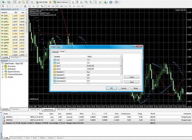This screenshot has height=140, width=192.
Task: Click Reset in HedgeTrader dialog
Action: pyautogui.click(x=136, y=88)
